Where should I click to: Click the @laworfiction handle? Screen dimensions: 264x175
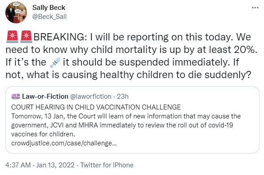91,96
